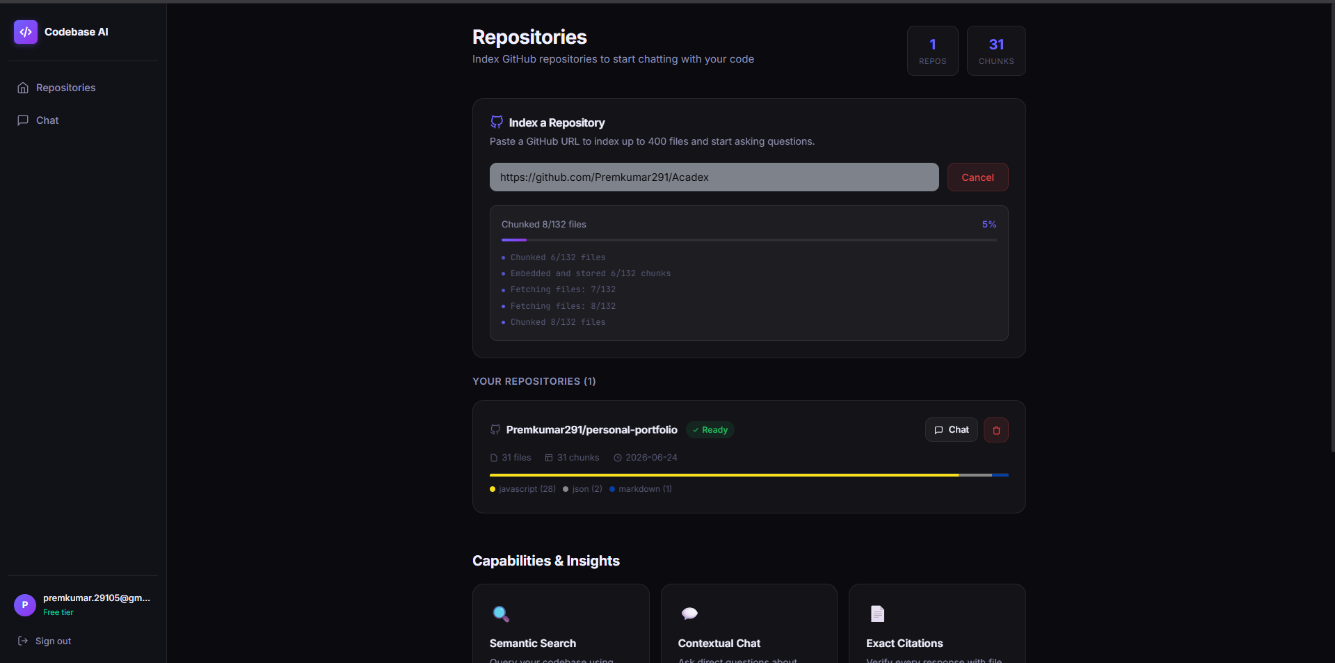The height and width of the screenshot is (663, 1335).
Task: Click the Codebase AI logo icon
Action: point(26,32)
